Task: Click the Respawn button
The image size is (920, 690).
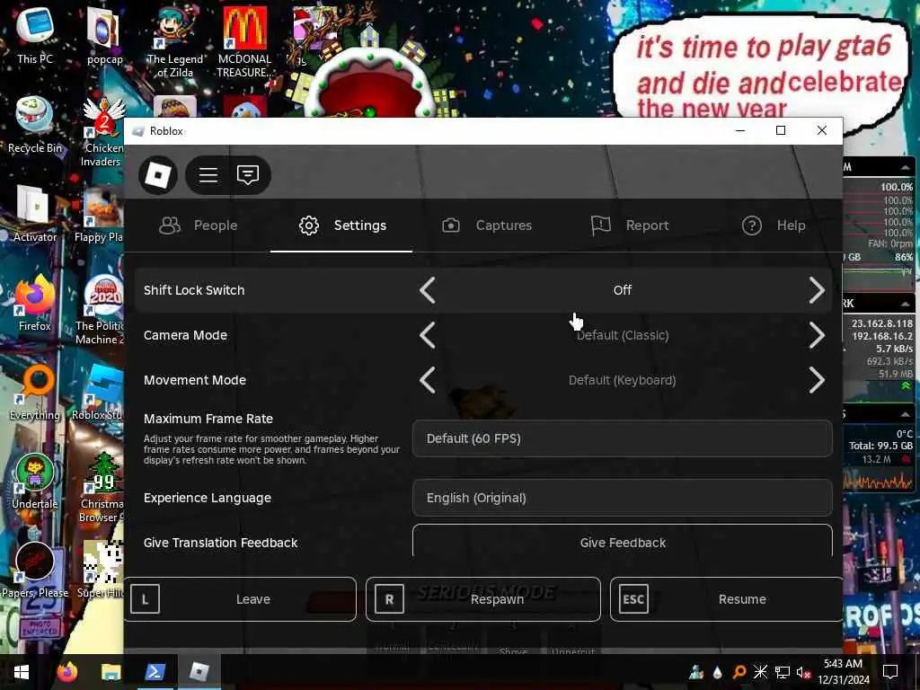Action: (x=482, y=599)
